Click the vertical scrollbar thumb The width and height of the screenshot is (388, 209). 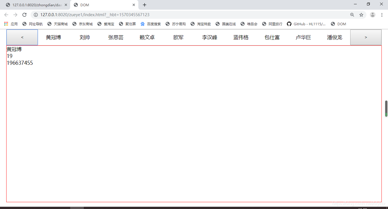tap(386, 108)
